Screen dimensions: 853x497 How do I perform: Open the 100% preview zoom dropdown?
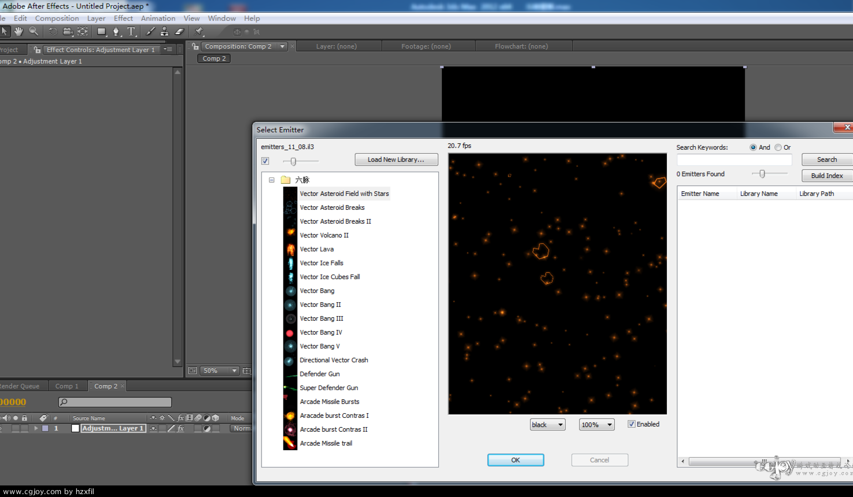pos(597,425)
